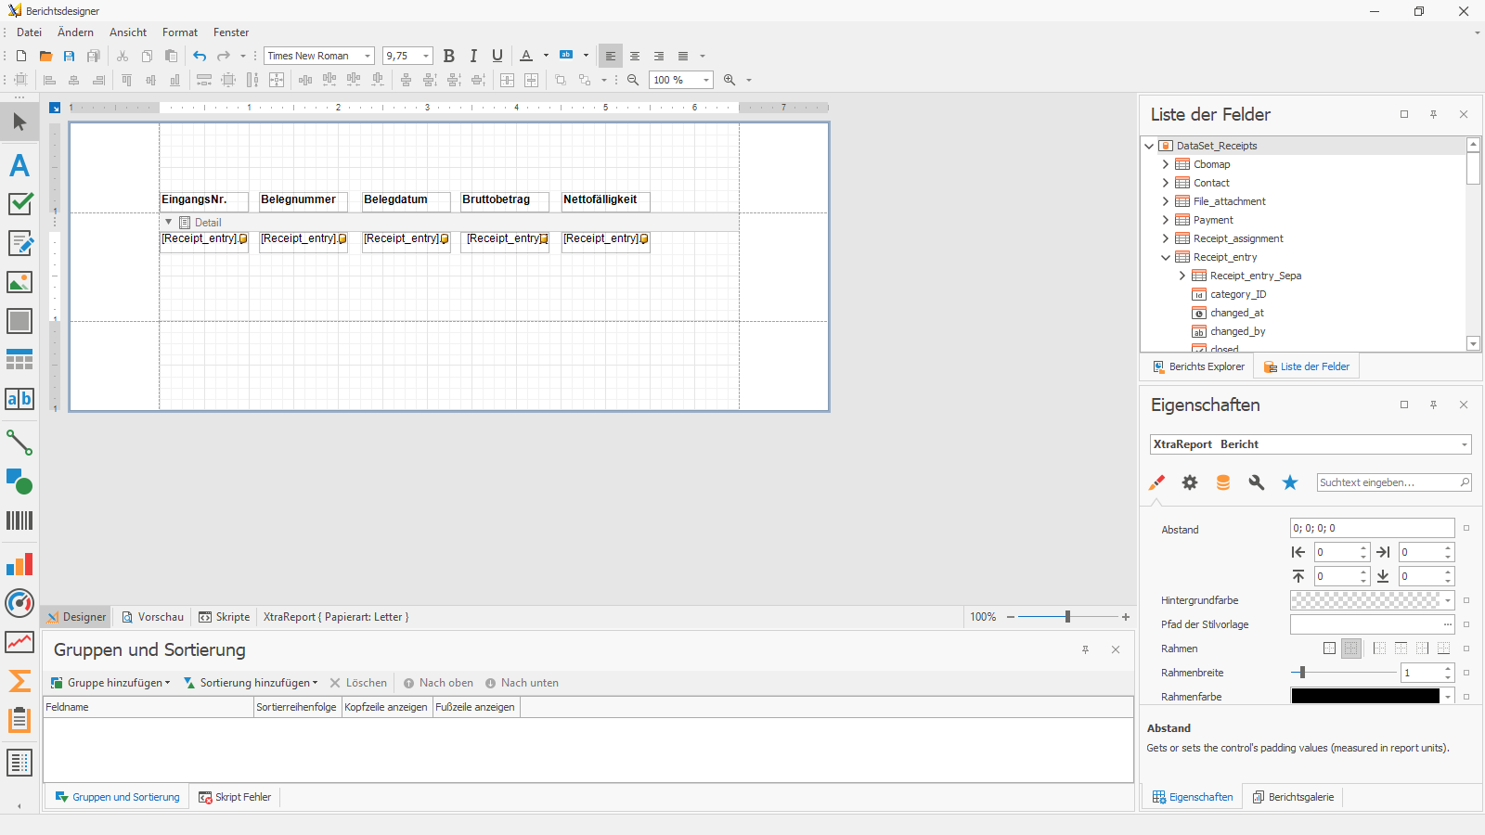Show Favorite properties (star icon)
1485x835 pixels.
pos(1290,482)
